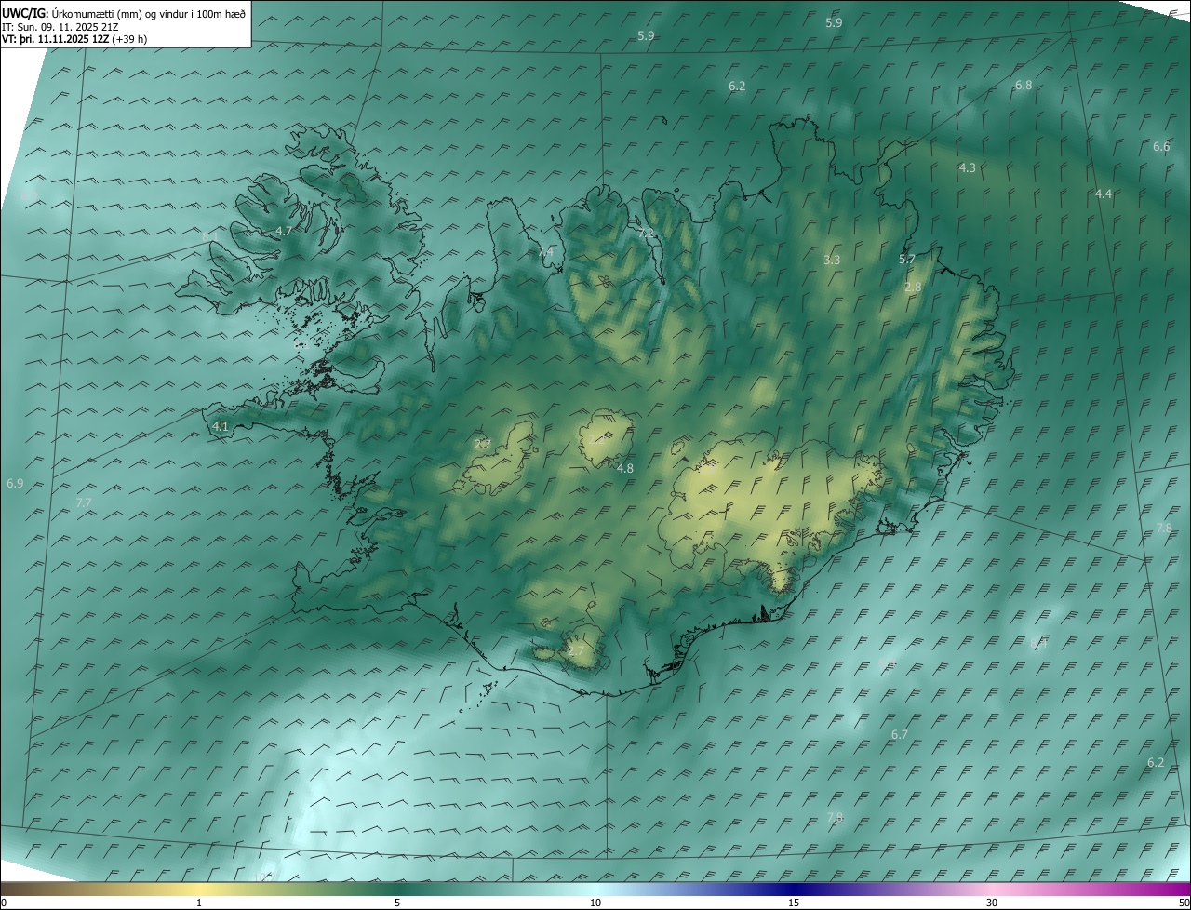This screenshot has height=910, width=1191.
Task: Click the 4.1 value on Snæfellsnes peninsula
Action: pos(221,426)
